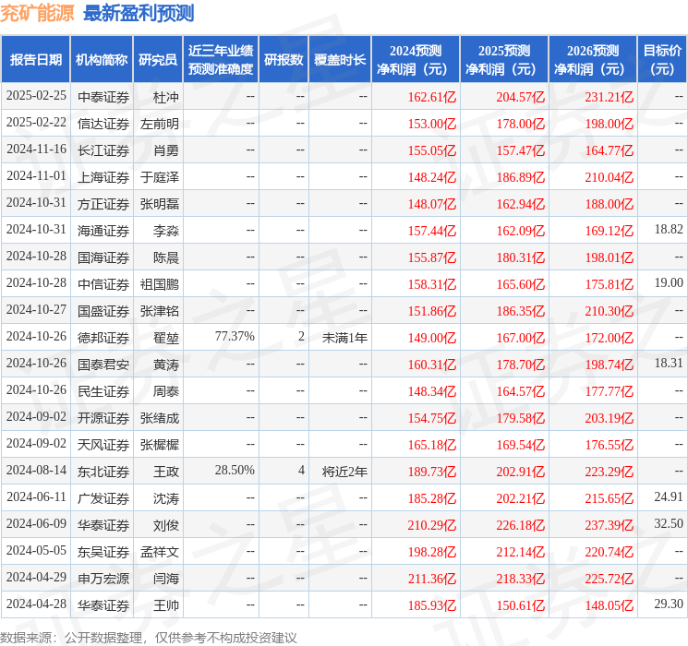Viewport: 688px width, 646px height.
Task: Select the 中信证券 institution cell
Action: 103,284
